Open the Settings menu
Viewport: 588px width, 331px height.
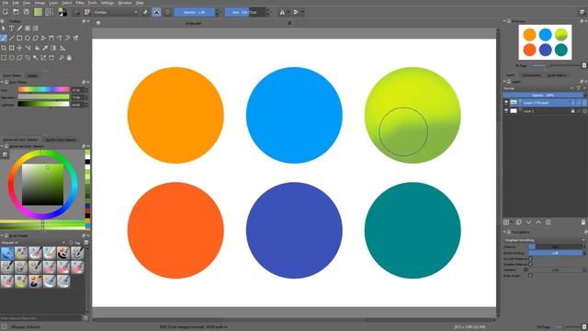[107, 3]
